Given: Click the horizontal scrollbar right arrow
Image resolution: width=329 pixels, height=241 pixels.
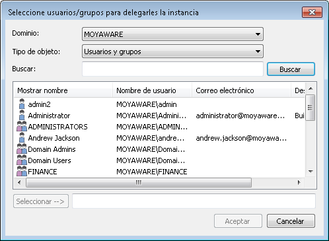Looking at the screenshot, I should [x=299, y=182].
